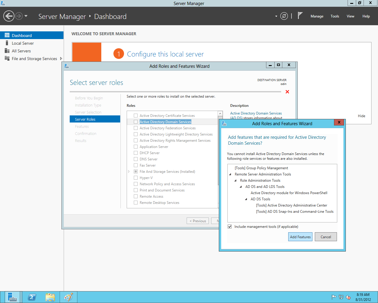Open File Explorer from the taskbar

[50, 297]
